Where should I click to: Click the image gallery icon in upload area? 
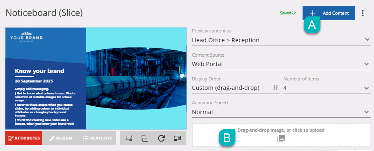[x=281, y=139]
